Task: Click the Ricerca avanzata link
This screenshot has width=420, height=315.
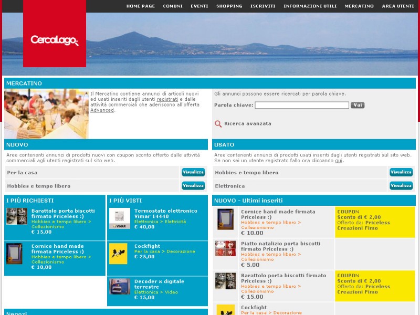Action: click(247, 124)
